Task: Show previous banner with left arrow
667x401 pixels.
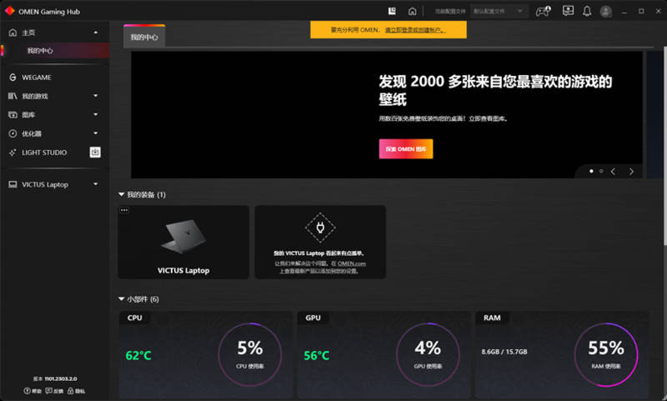Action: [x=613, y=172]
